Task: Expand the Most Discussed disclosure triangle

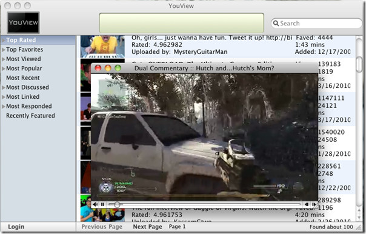Action: pyautogui.click(x=3, y=87)
